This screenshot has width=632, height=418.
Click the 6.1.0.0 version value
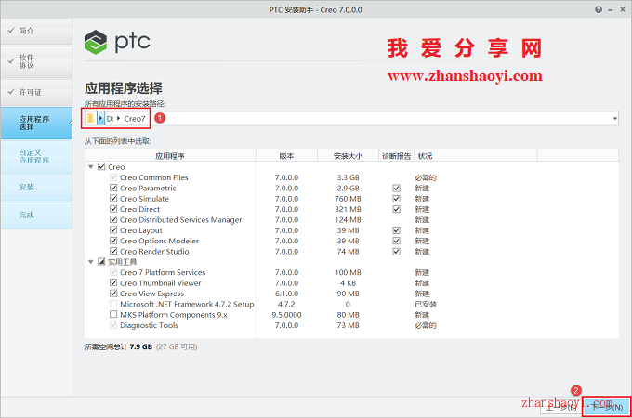click(286, 294)
